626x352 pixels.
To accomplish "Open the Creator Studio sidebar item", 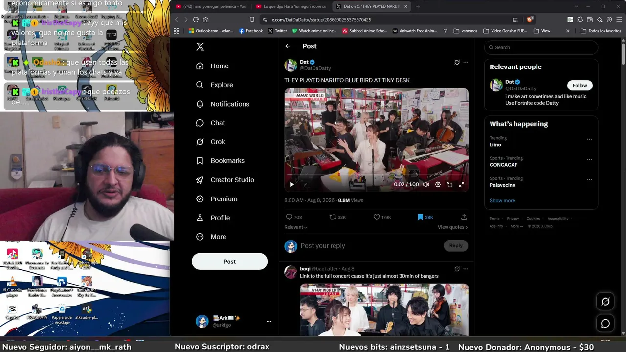I will (x=225, y=180).
